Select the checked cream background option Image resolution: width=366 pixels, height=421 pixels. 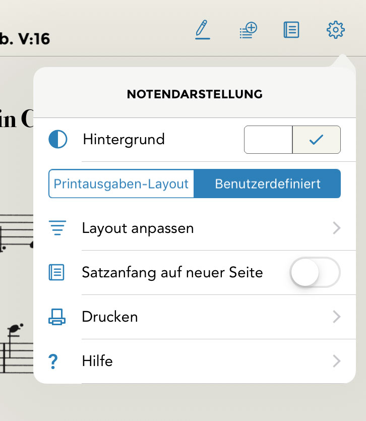(317, 140)
